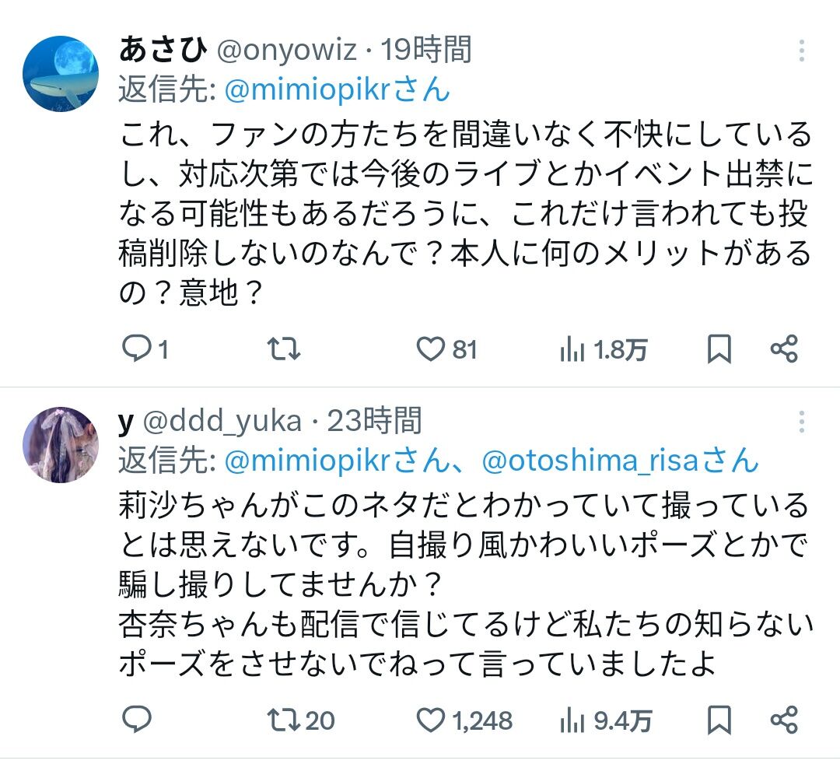The height and width of the screenshot is (764, 840).
Task: Reply to あさひ's tweet
Action: (138, 350)
